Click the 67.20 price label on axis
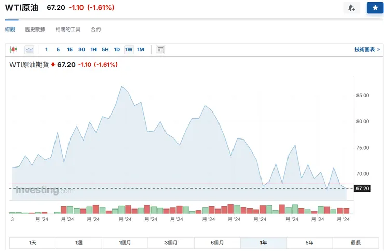Image resolution: width=384 pixels, height=251 pixels. coord(362,188)
